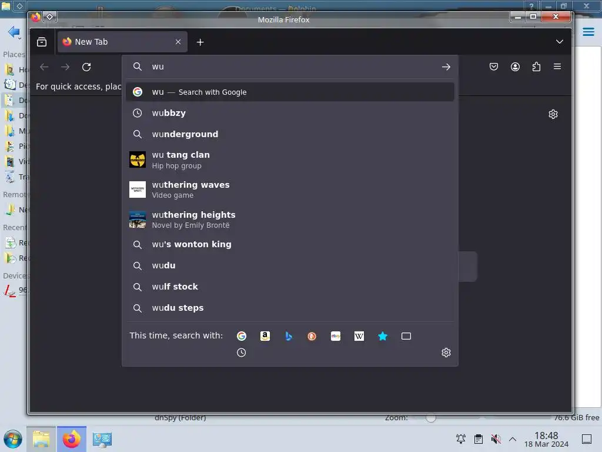Viewport: 602px width, 452px height.
Task: Select the wubbzy history suggestion
Action: 290,113
